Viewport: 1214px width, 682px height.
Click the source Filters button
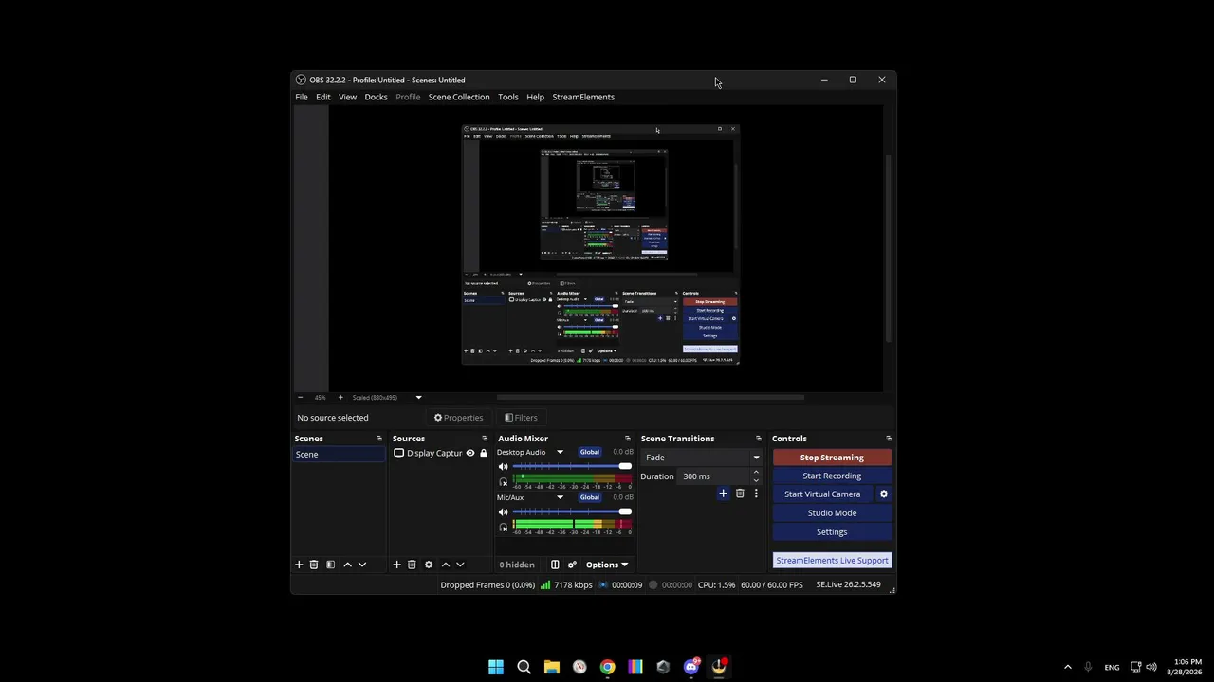pyautogui.click(x=521, y=418)
